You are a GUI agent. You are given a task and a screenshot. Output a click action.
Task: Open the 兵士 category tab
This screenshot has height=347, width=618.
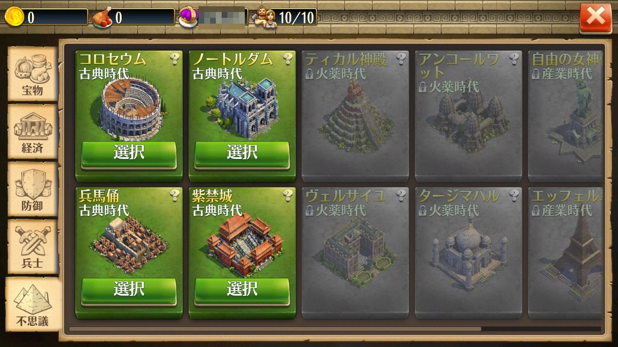32,247
